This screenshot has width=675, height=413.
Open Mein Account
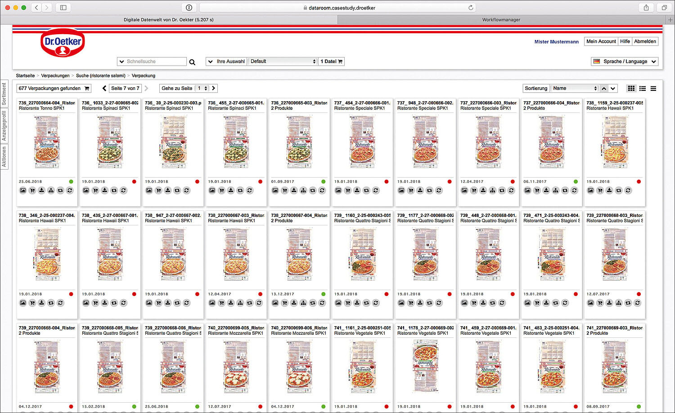[601, 41]
